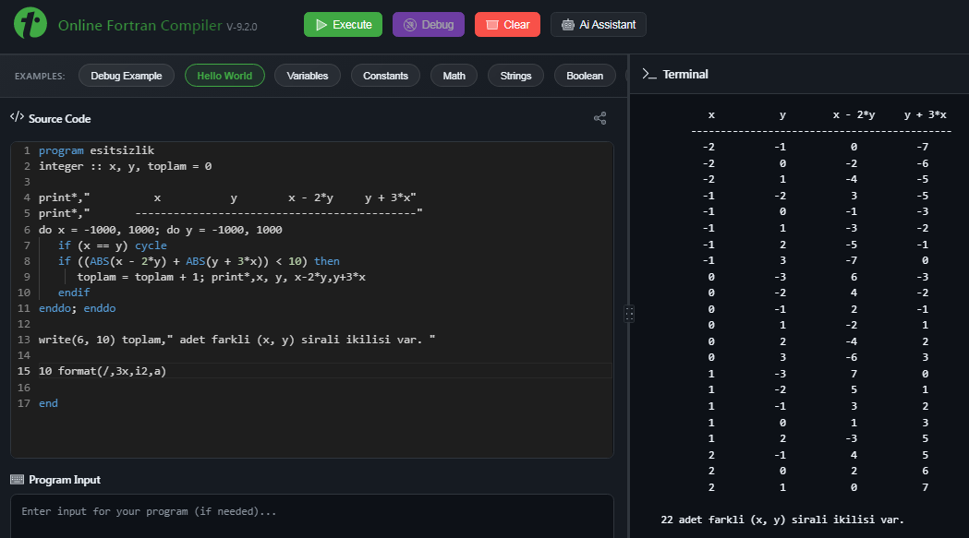This screenshot has height=538, width=969.
Task: Open the Constants example
Action: [385, 76]
